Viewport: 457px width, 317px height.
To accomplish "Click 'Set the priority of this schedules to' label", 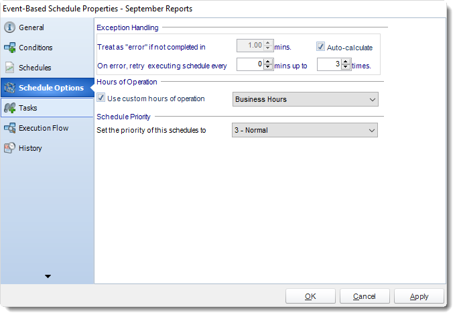I will (151, 130).
